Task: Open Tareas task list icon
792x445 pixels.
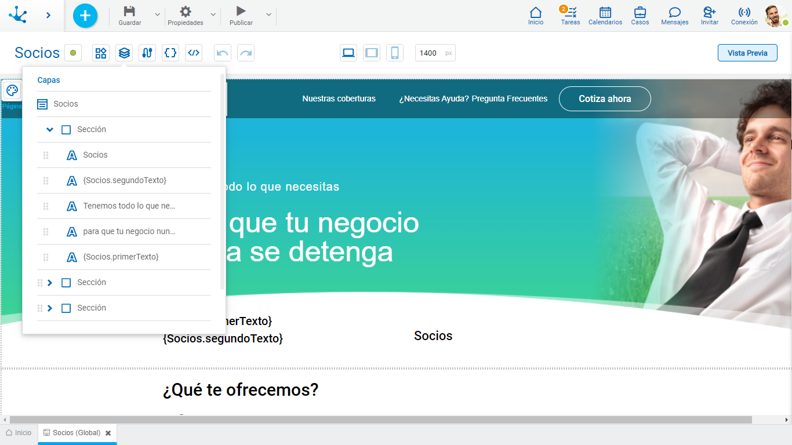Action: [x=571, y=12]
